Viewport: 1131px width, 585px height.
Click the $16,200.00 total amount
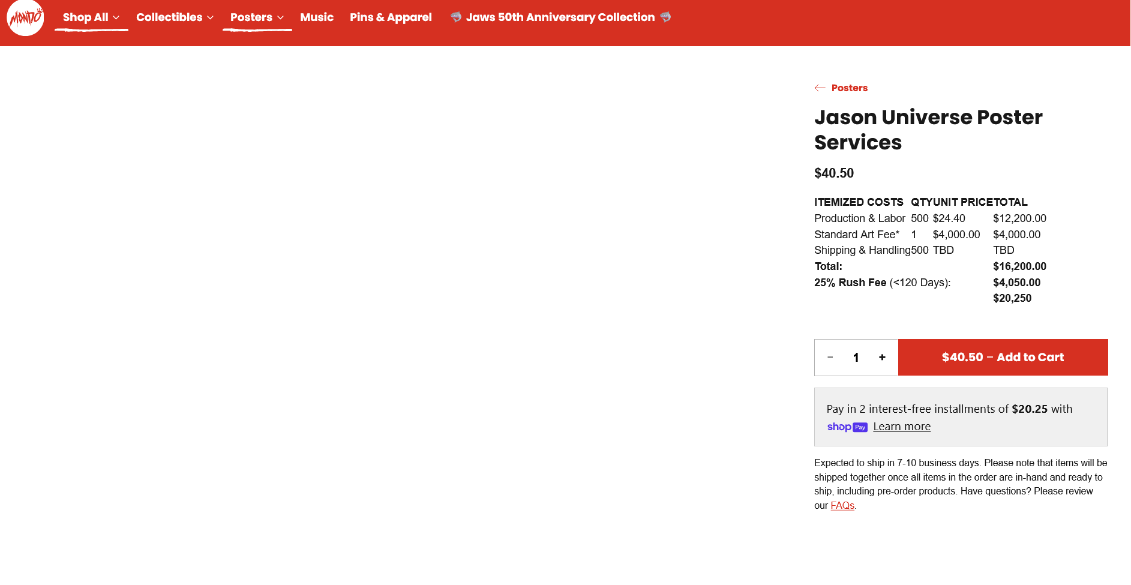[x=1019, y=266]
